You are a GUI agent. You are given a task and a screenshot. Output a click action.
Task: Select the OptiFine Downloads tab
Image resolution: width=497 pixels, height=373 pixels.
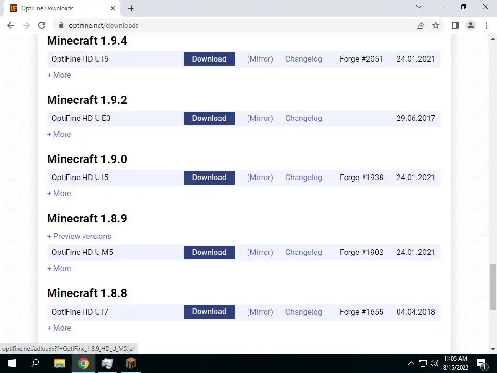(x=62, y=8)
